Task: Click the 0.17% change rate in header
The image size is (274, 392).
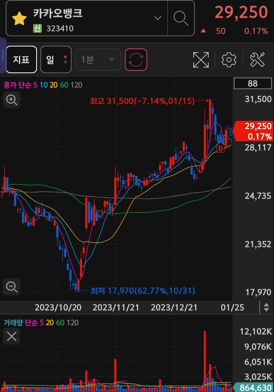Action: [256, 31]
